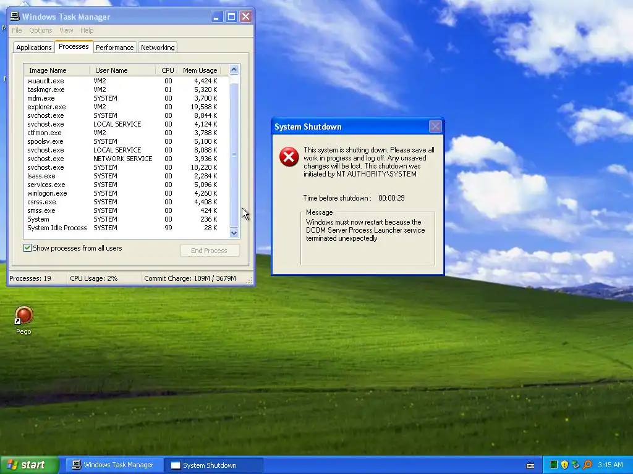Select the winlogon.exe process row
The width and height of the screenshot is (633, 474).
(x=126, y=193)
